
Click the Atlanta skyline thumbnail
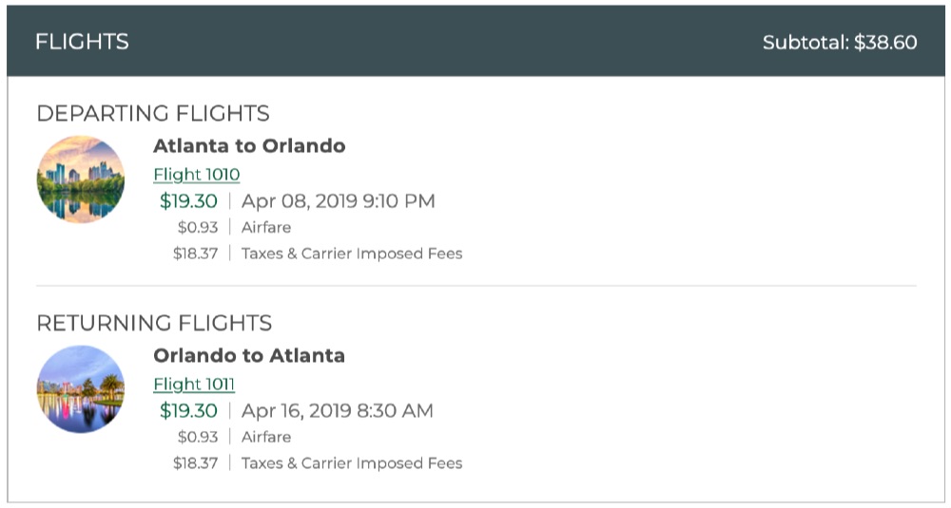[81, 180]
